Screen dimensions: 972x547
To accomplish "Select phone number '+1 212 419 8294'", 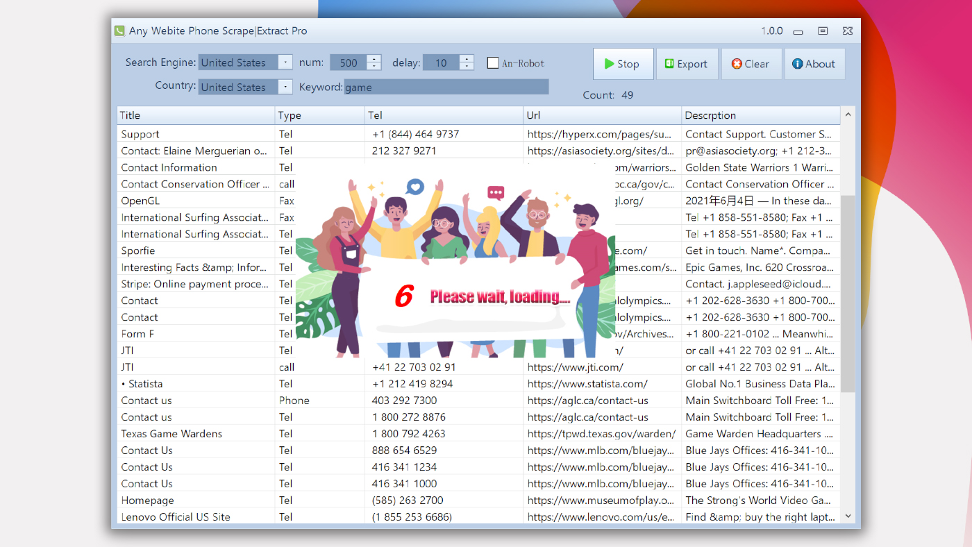I will pyautogui.click(x=444, y=384).
